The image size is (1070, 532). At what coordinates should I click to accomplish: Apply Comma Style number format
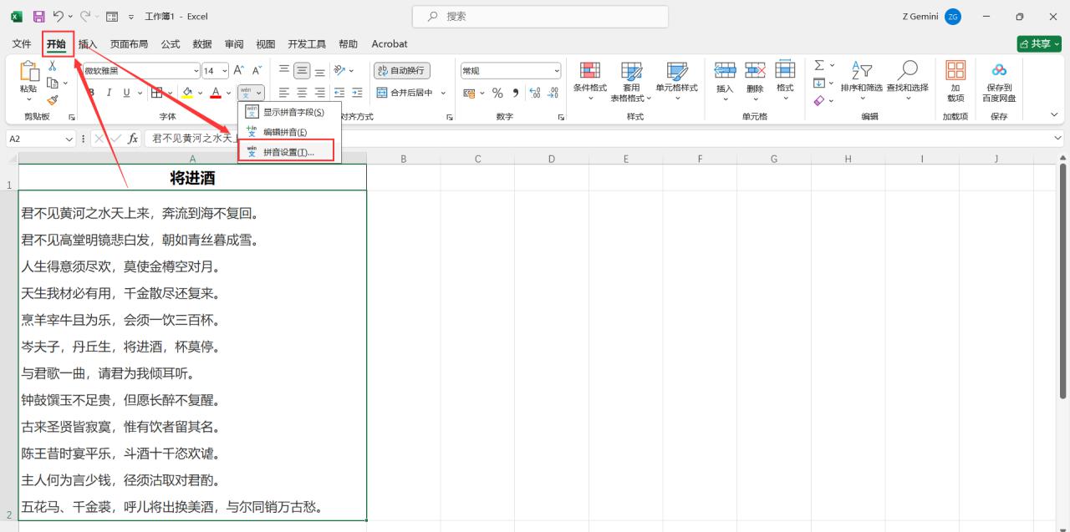(516, 93)
